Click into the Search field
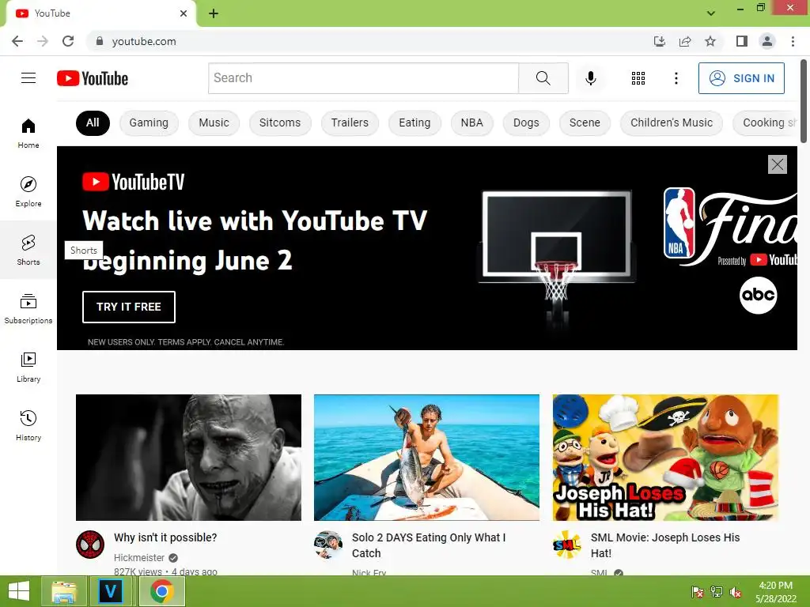This screenshot has height=607, width=810. [364, 78]
